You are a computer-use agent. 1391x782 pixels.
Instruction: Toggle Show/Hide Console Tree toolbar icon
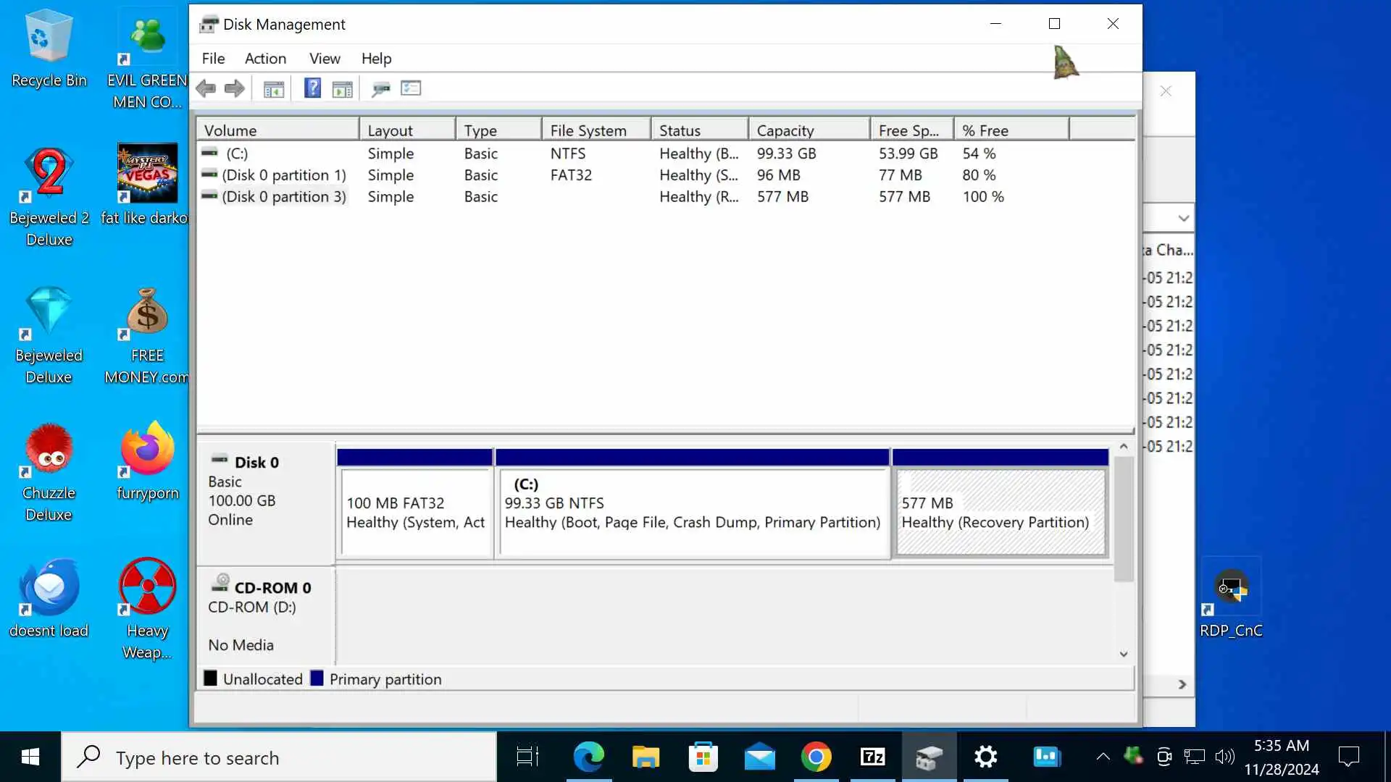(273, 89)
